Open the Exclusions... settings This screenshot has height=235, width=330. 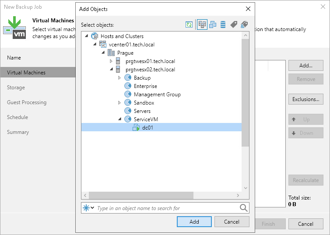305,99
